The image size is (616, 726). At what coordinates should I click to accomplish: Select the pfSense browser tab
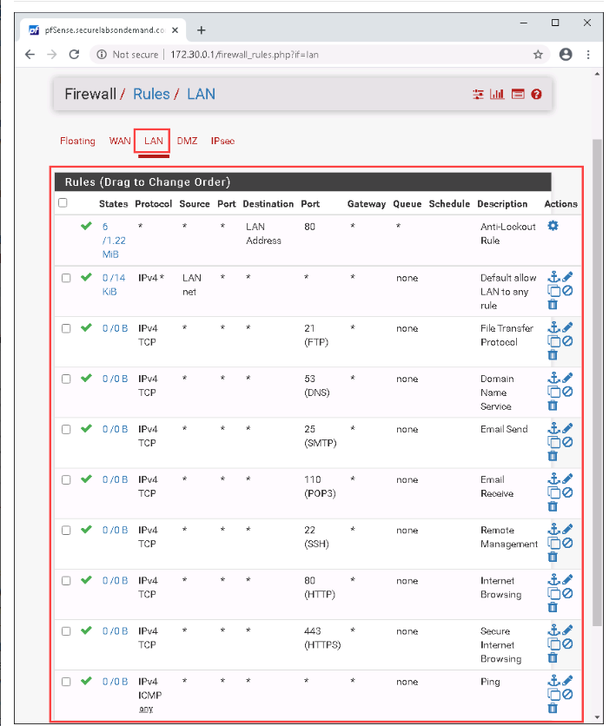coord(103,30)
